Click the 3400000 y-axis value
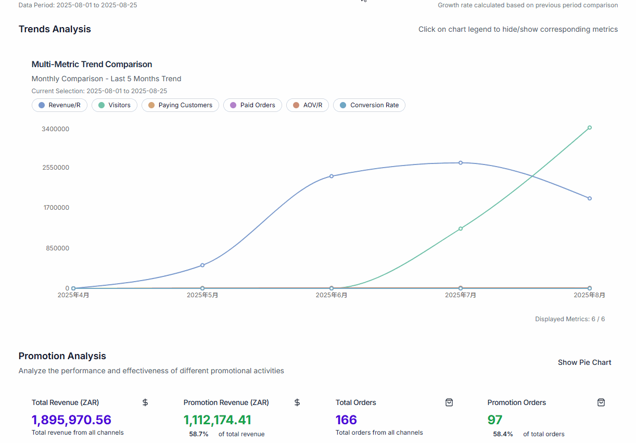The width and height of the screenshot is (636, 443). [x=55, y=129]
